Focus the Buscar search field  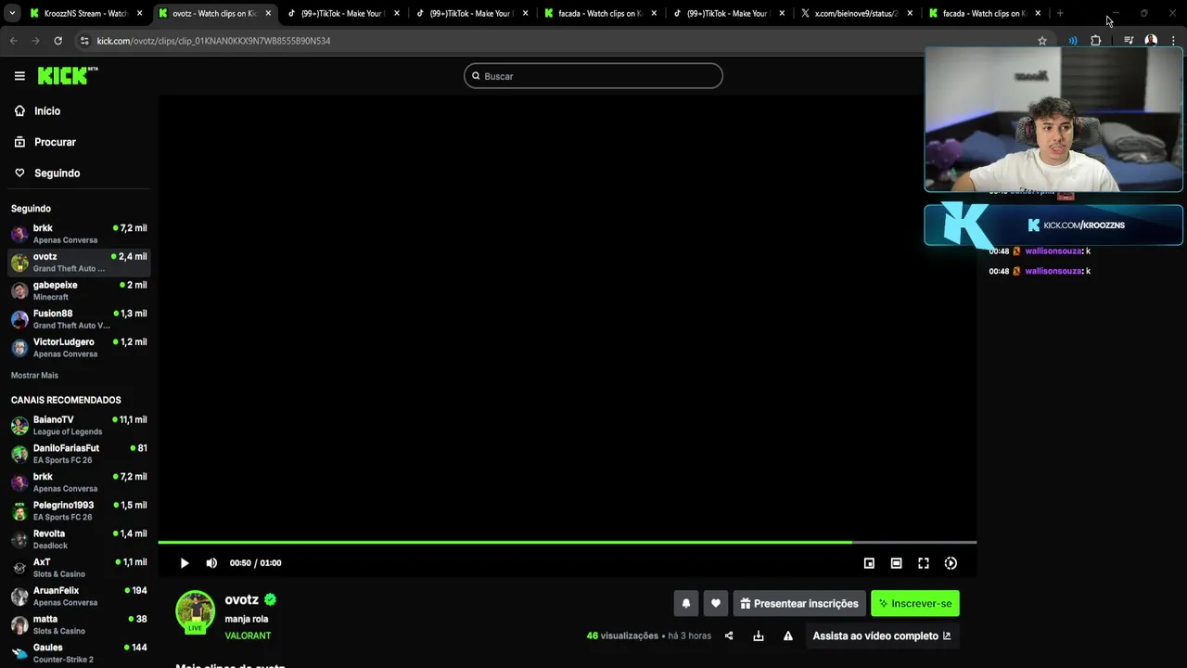click(x=593, y=76)
